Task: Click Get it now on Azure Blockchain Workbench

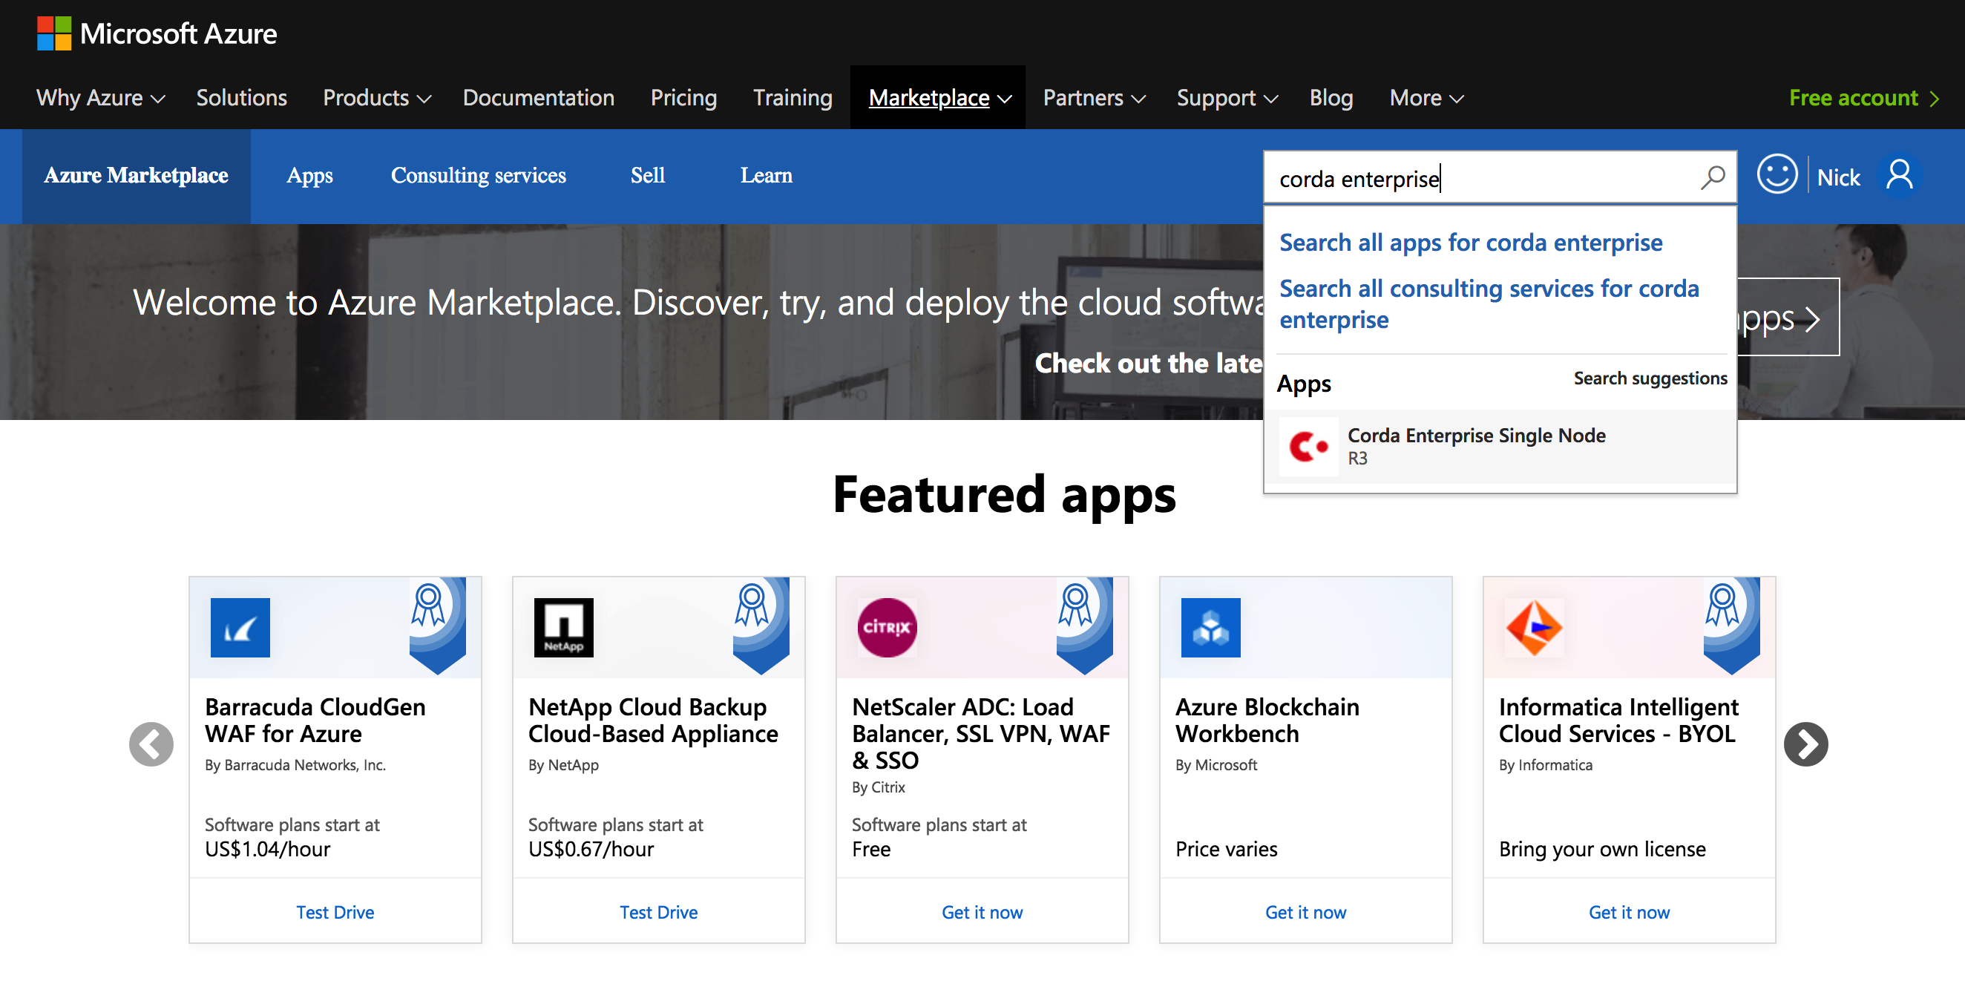Action: point(1305,911)
